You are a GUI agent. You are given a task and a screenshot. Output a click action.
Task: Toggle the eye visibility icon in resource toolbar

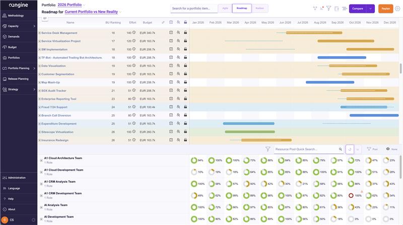(x=388, y=149)
